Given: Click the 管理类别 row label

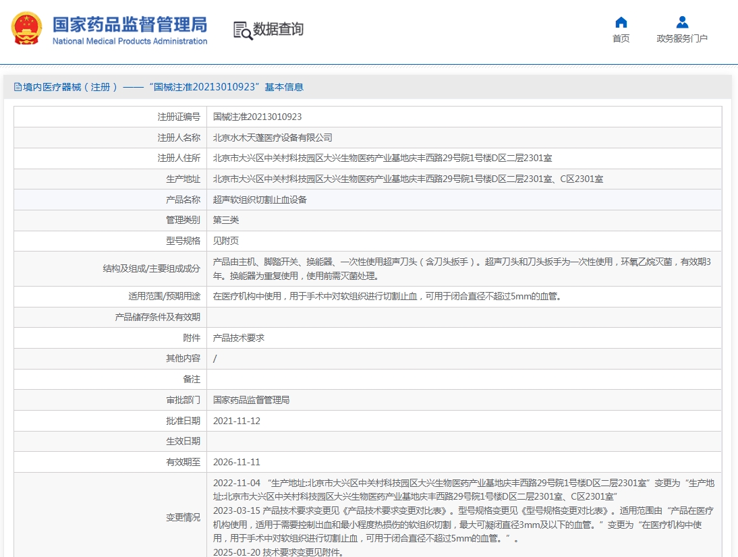Looking at the screenshot, I should (x=183, y=220).
